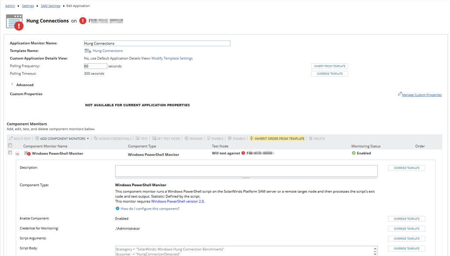Click the Polling Frequency input field
The image size is (450, 256).
tap(95, 66)
